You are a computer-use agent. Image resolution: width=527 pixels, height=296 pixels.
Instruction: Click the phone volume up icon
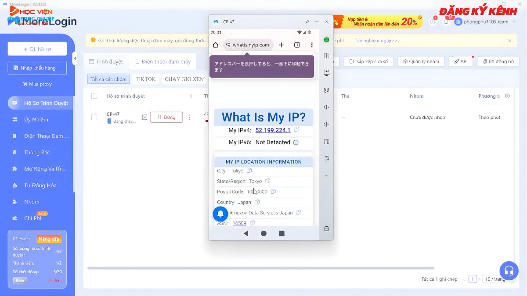(326, 107)
